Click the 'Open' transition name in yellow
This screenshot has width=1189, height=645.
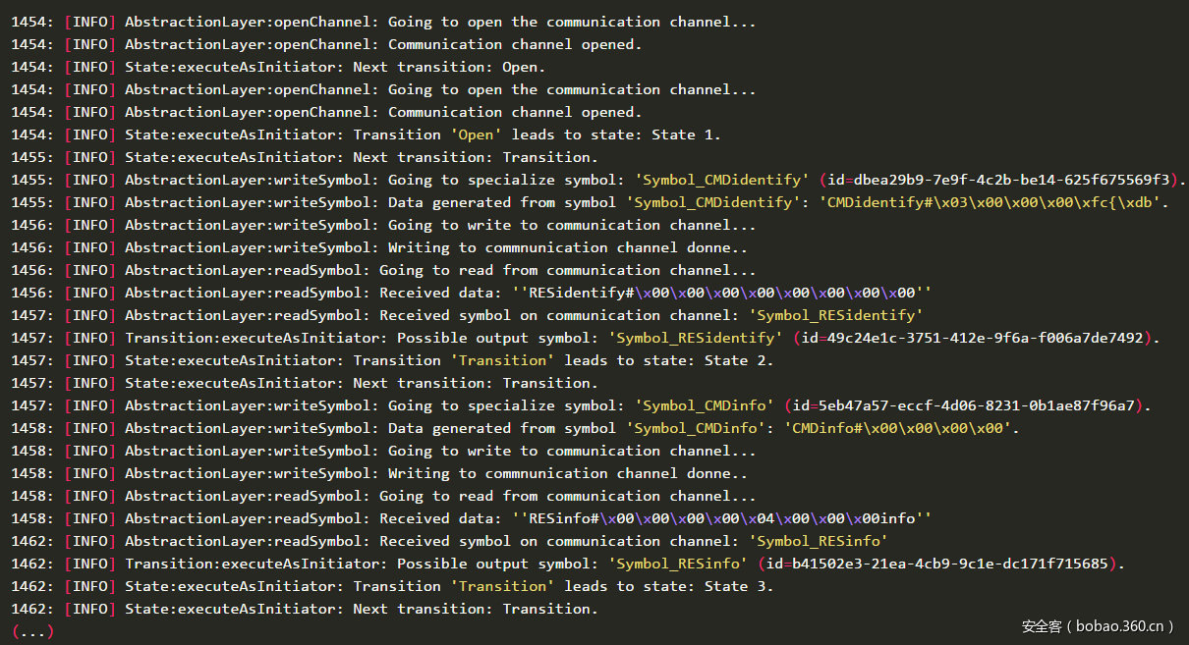(x=477, y=134)
